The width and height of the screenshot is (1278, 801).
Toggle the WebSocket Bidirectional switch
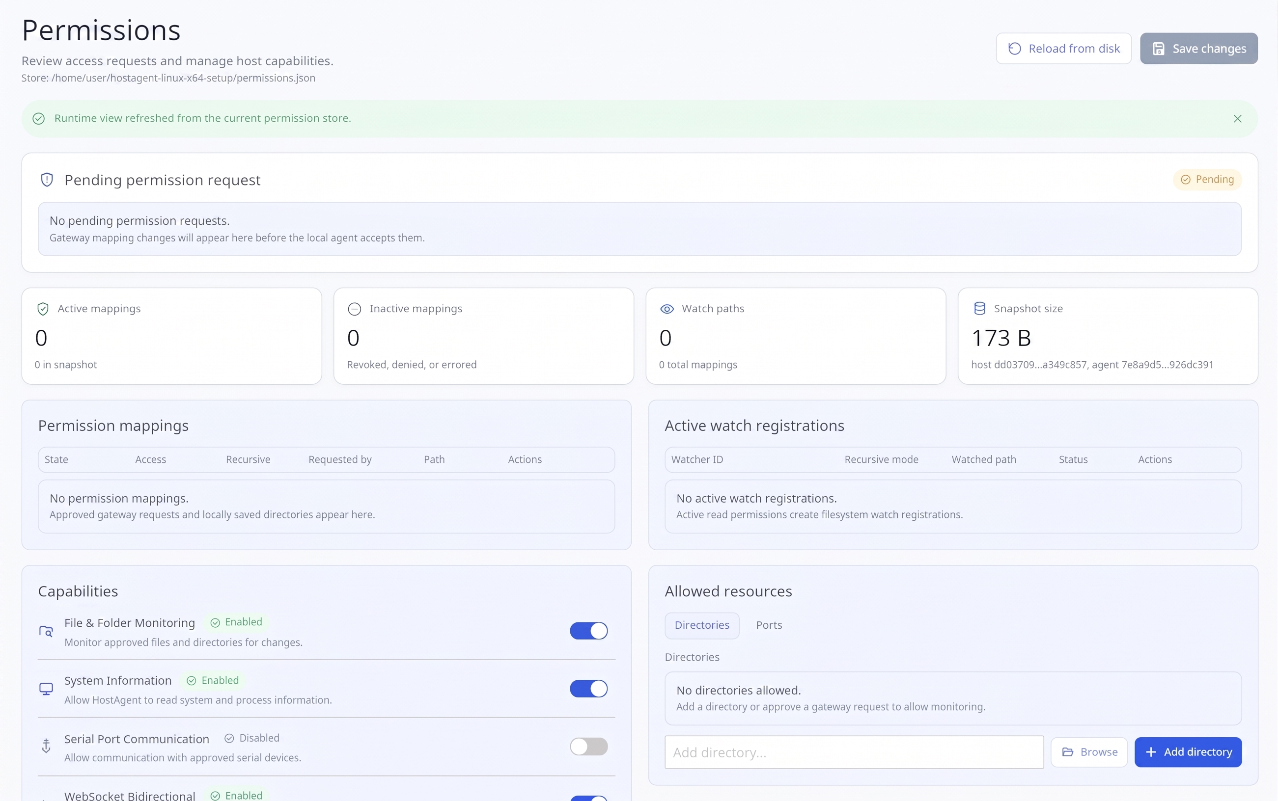pos(588,798)
